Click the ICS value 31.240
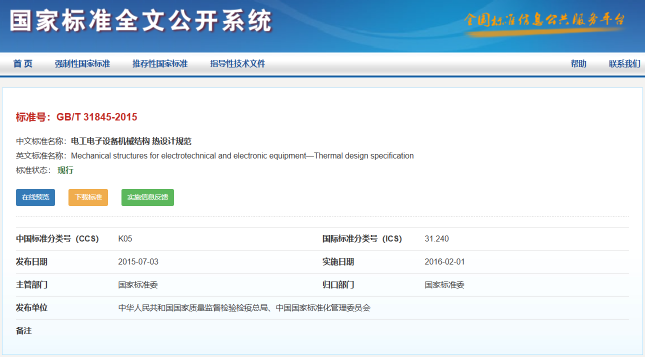 click(436, 239)
